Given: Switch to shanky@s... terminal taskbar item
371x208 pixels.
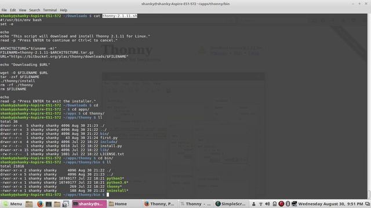Looking at the screenshot, I should click(89, 204).
